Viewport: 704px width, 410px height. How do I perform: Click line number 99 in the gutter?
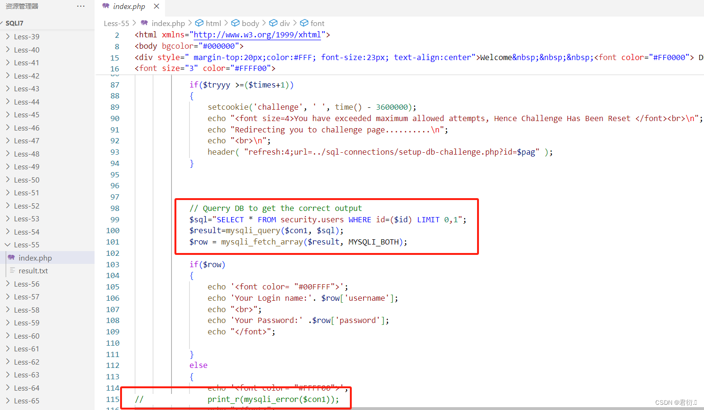[115, 219]
